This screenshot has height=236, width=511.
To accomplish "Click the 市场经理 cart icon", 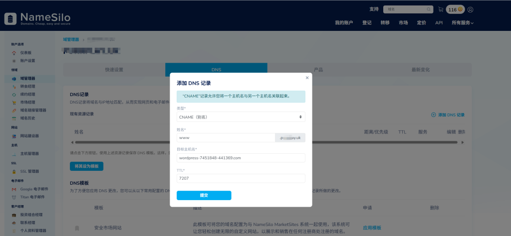I will (x=13, y=103).
